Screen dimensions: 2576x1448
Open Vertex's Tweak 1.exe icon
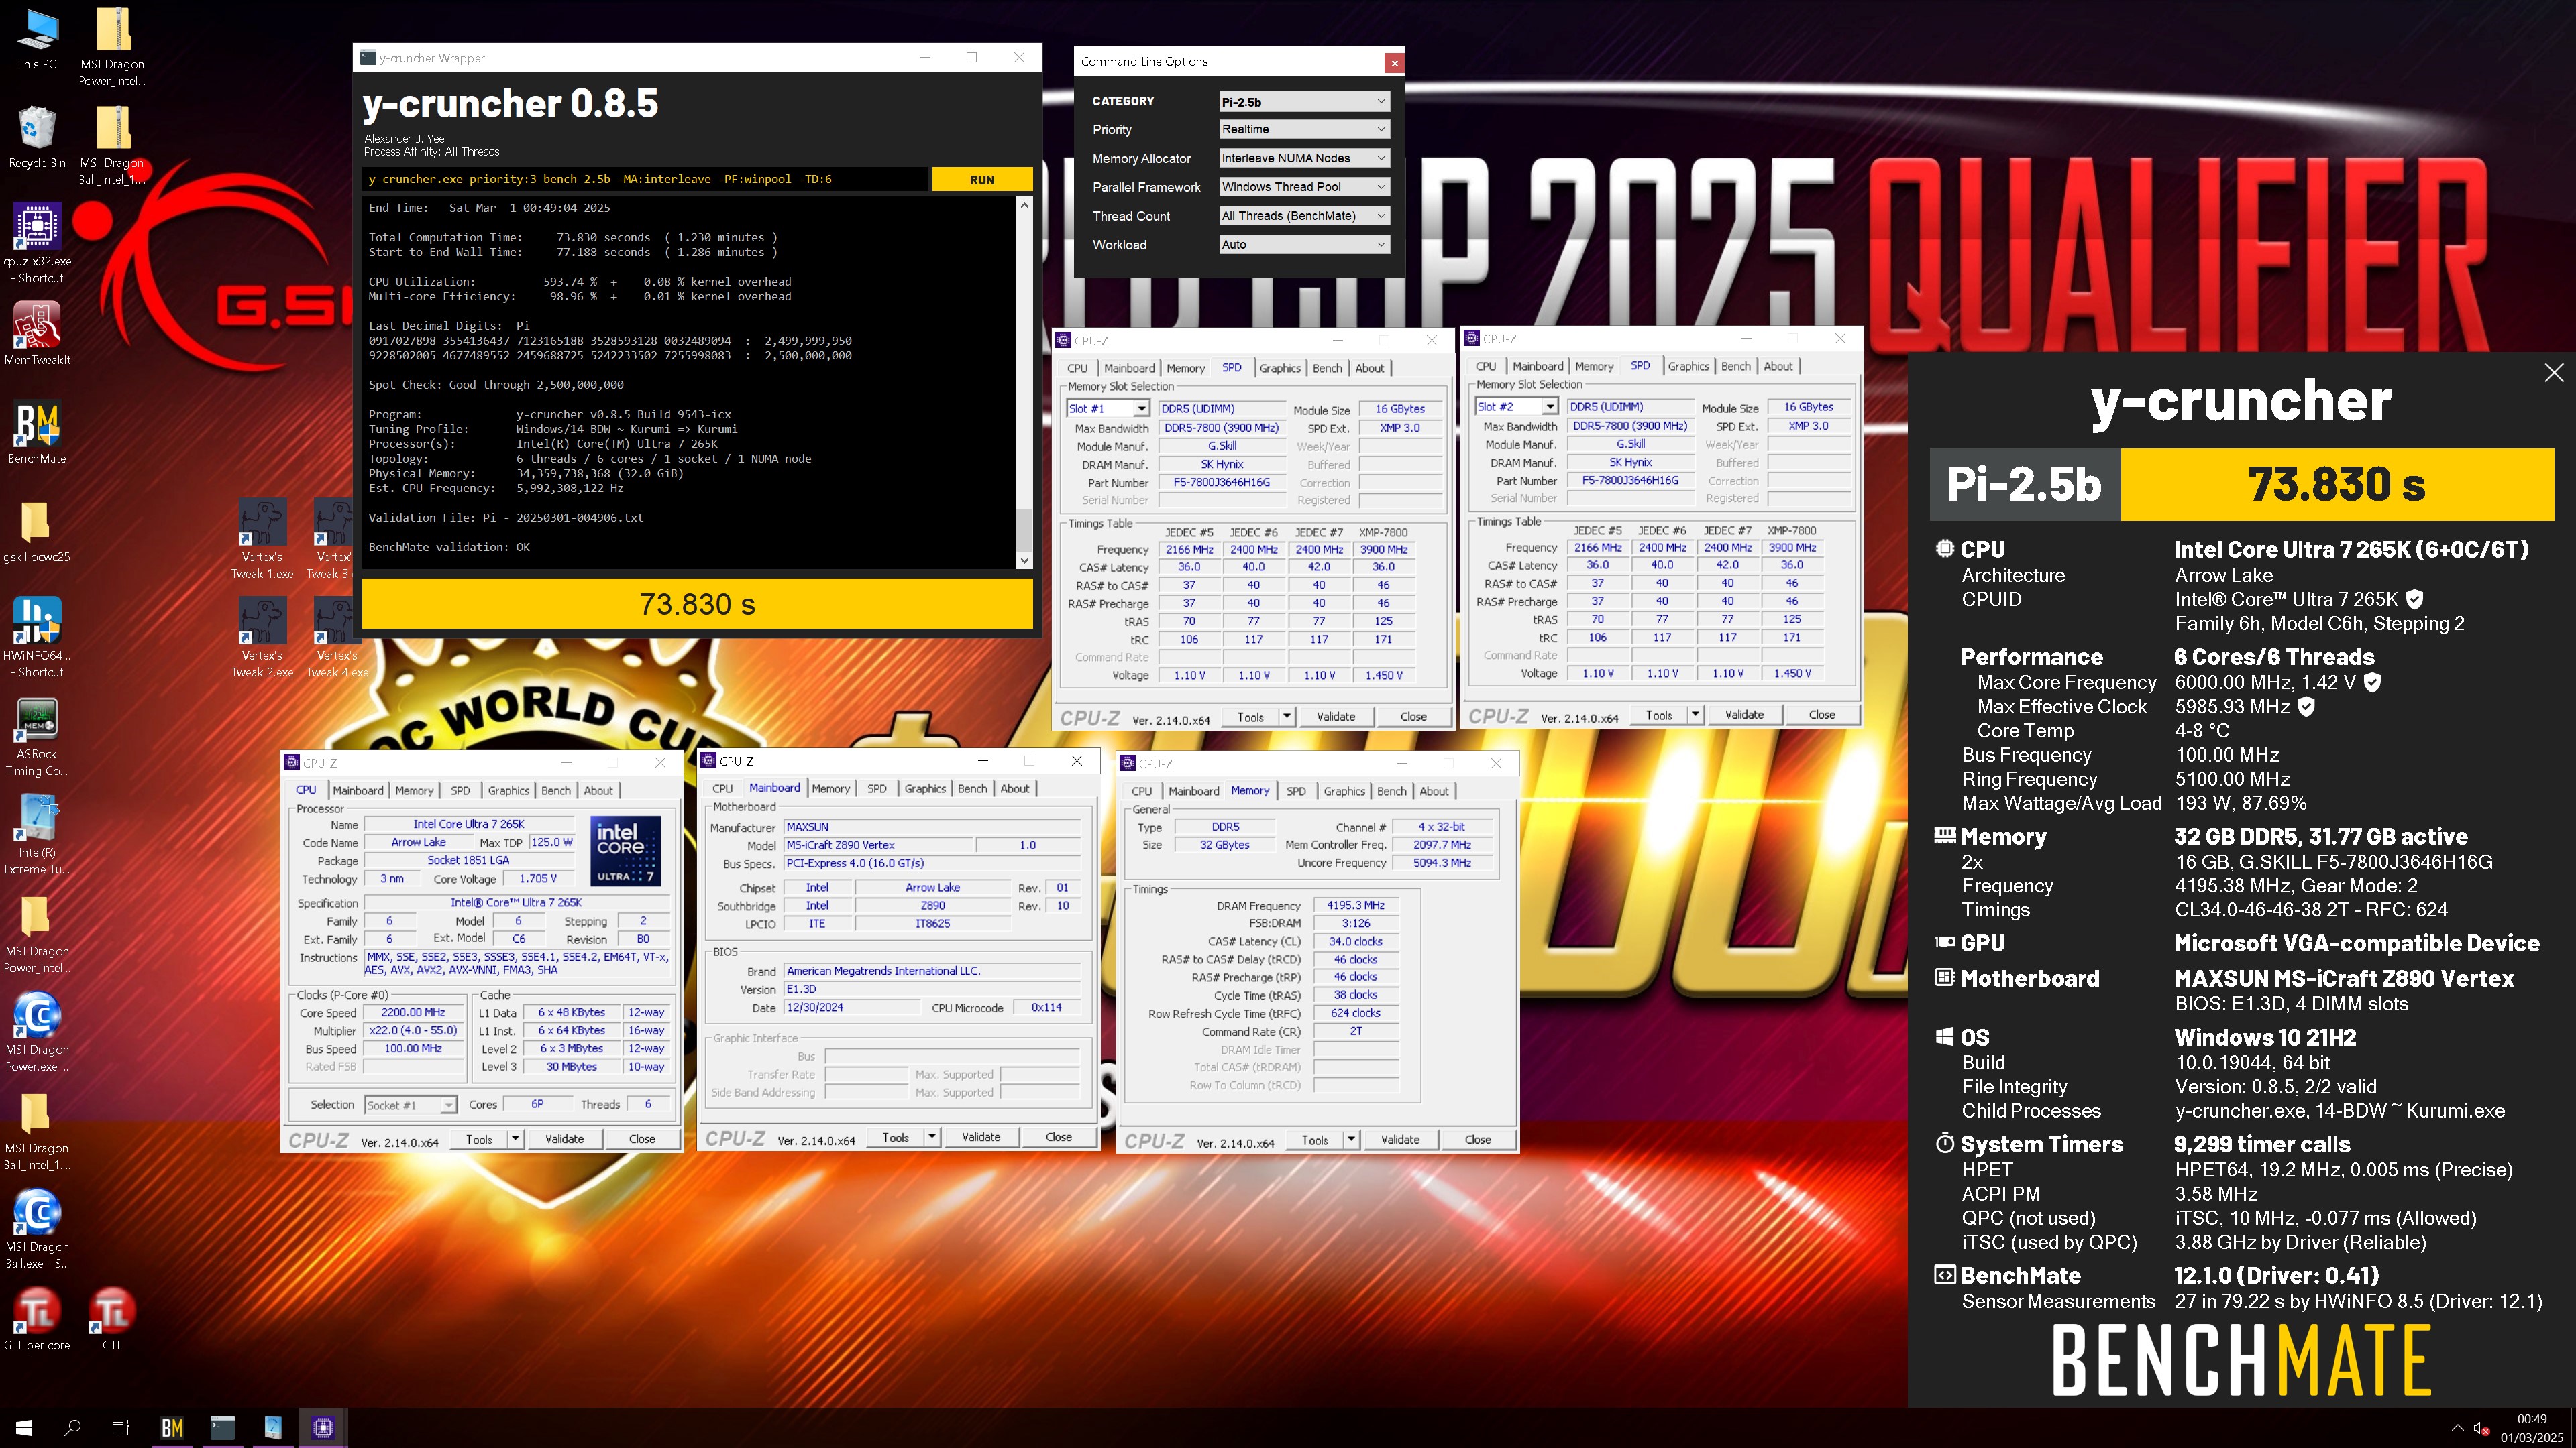[x=262, y=540]
